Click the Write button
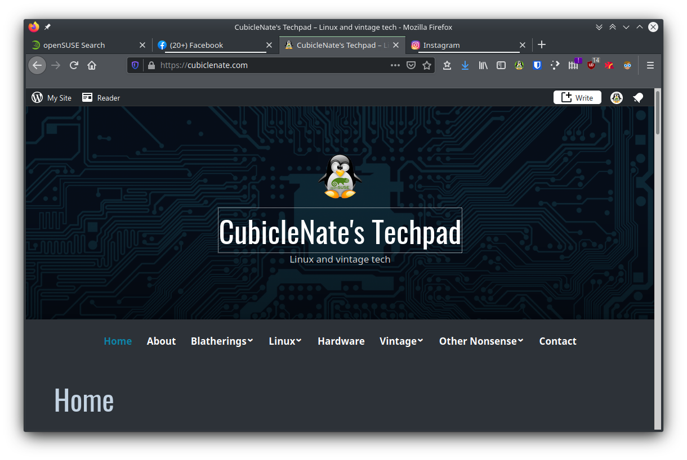687x460 pixels. click(x=577, y=97)
